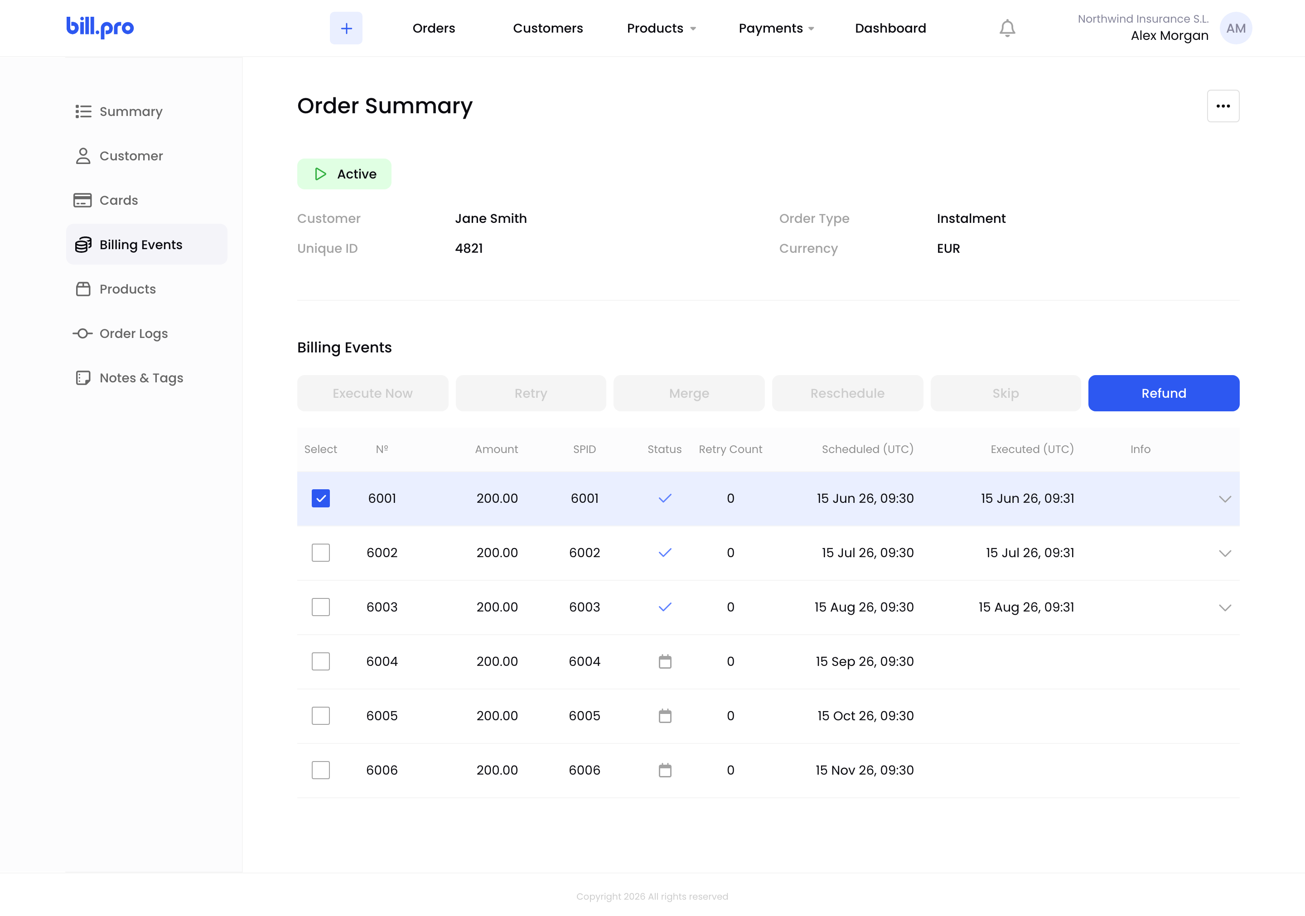Click the Customer person icon in sidebar

coord(83,156)
